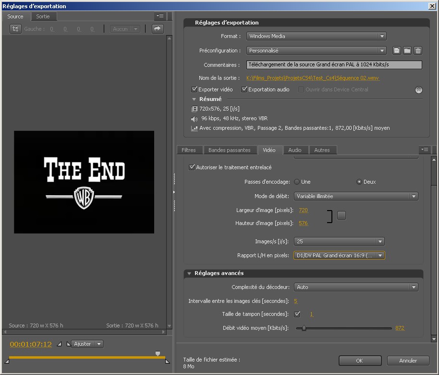Screen dimensions: 439x375
Task: Click the timeline out-point bracket marker
Action: tap(168, 361)
